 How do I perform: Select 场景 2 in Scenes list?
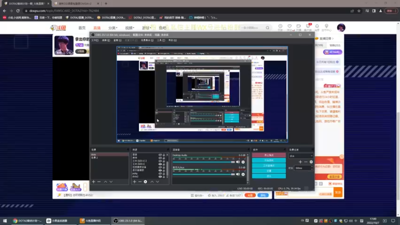pyautogui.click(x=109, y=157)
